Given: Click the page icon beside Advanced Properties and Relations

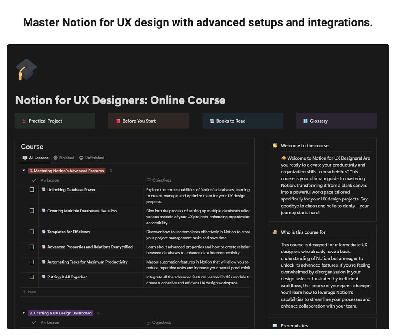Looking at the screenshot, I should coord(43,247).
